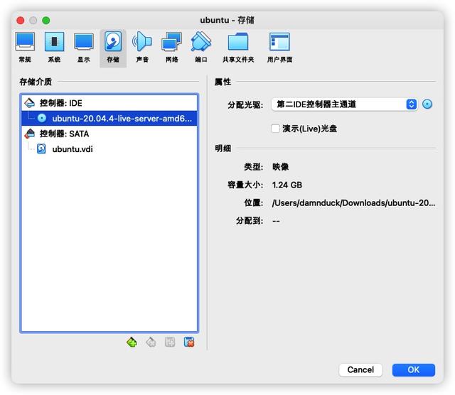This screenshot has height=395, width=455.
Task: Click the remove attachment icon
Action: click(189, 342)
